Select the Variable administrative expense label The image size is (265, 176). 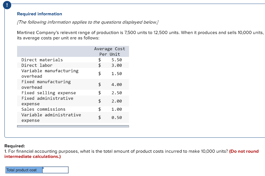coord(51,117)
